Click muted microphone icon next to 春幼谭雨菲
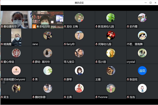This screenshot has height=105, width=158. tap(2, 27)
